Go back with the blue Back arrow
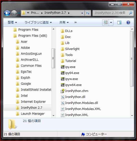 point(7,13)
